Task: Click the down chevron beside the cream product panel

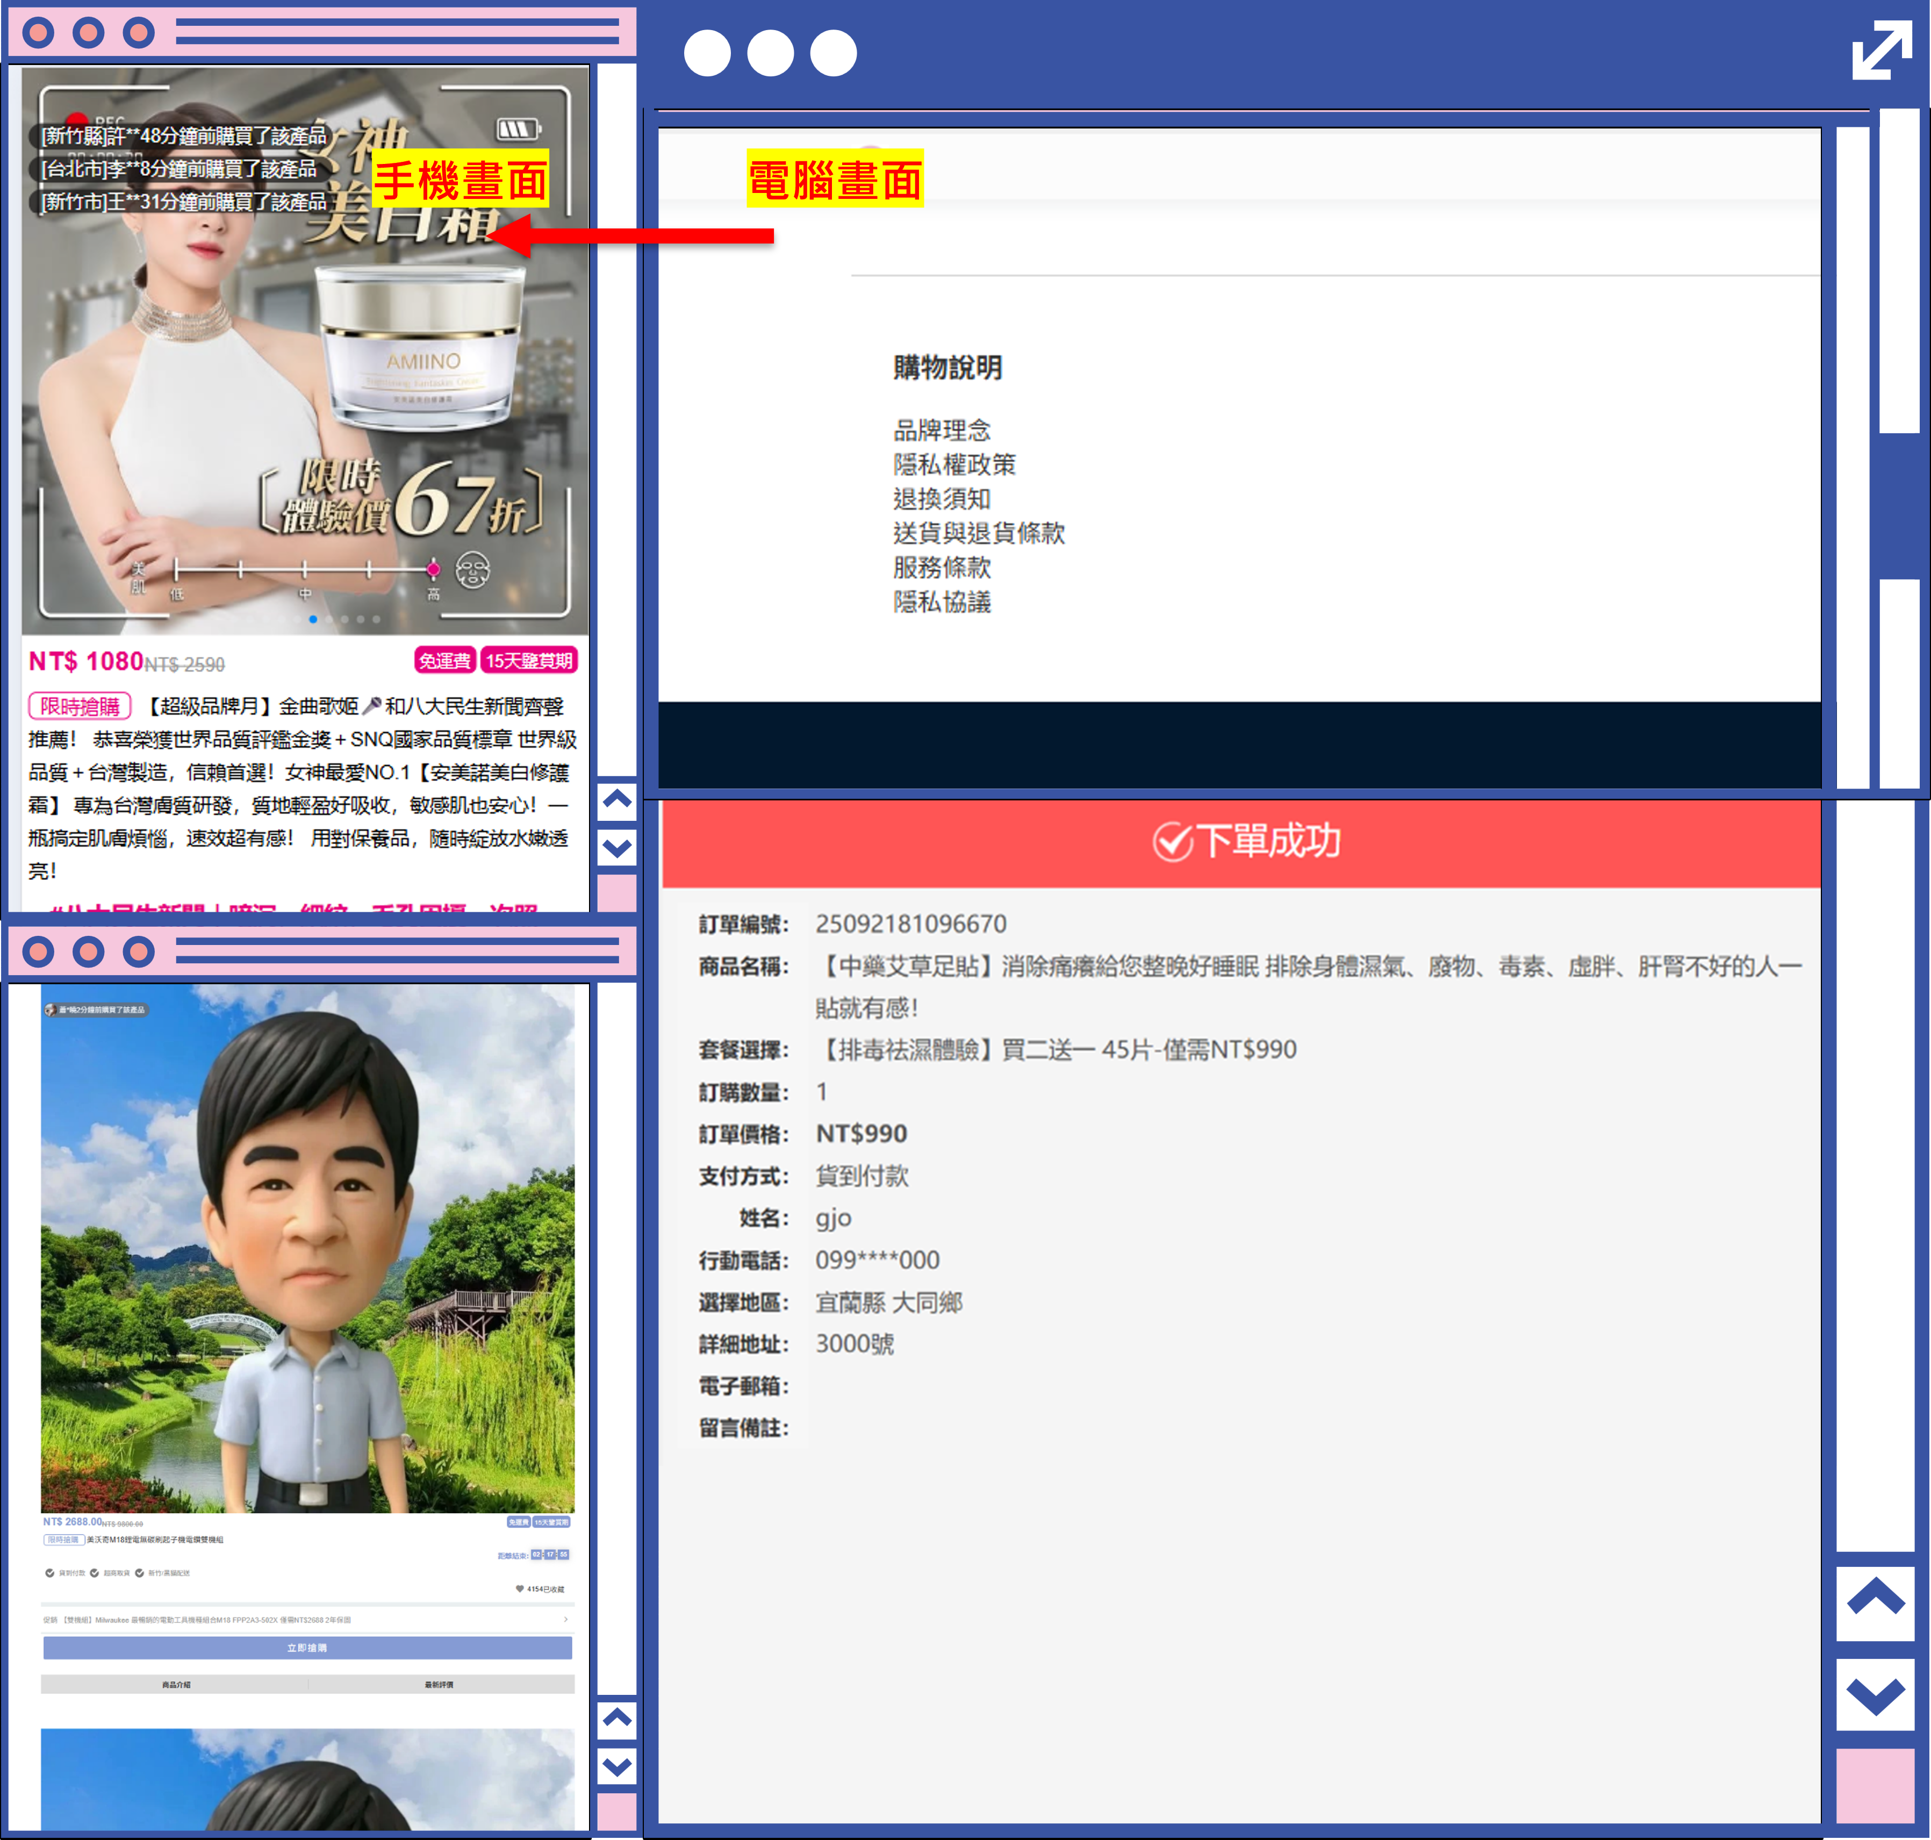Action: point(617,847)
